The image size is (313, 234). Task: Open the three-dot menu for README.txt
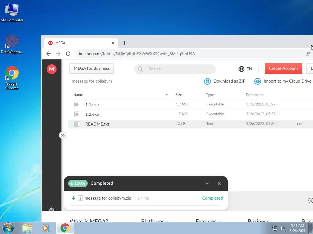point(299,124)
